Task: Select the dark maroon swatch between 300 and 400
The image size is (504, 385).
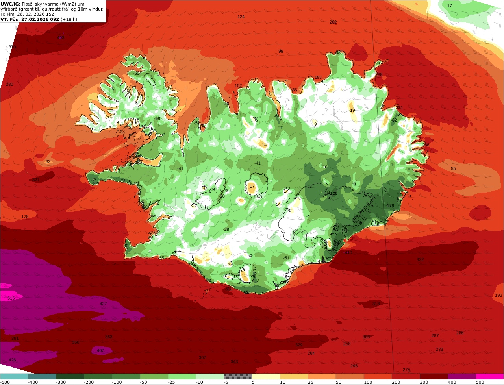Action: [x=434, y=376]
